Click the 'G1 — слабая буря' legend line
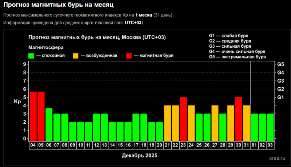Viewport: 291px width, 167px height. click(229, 36)
